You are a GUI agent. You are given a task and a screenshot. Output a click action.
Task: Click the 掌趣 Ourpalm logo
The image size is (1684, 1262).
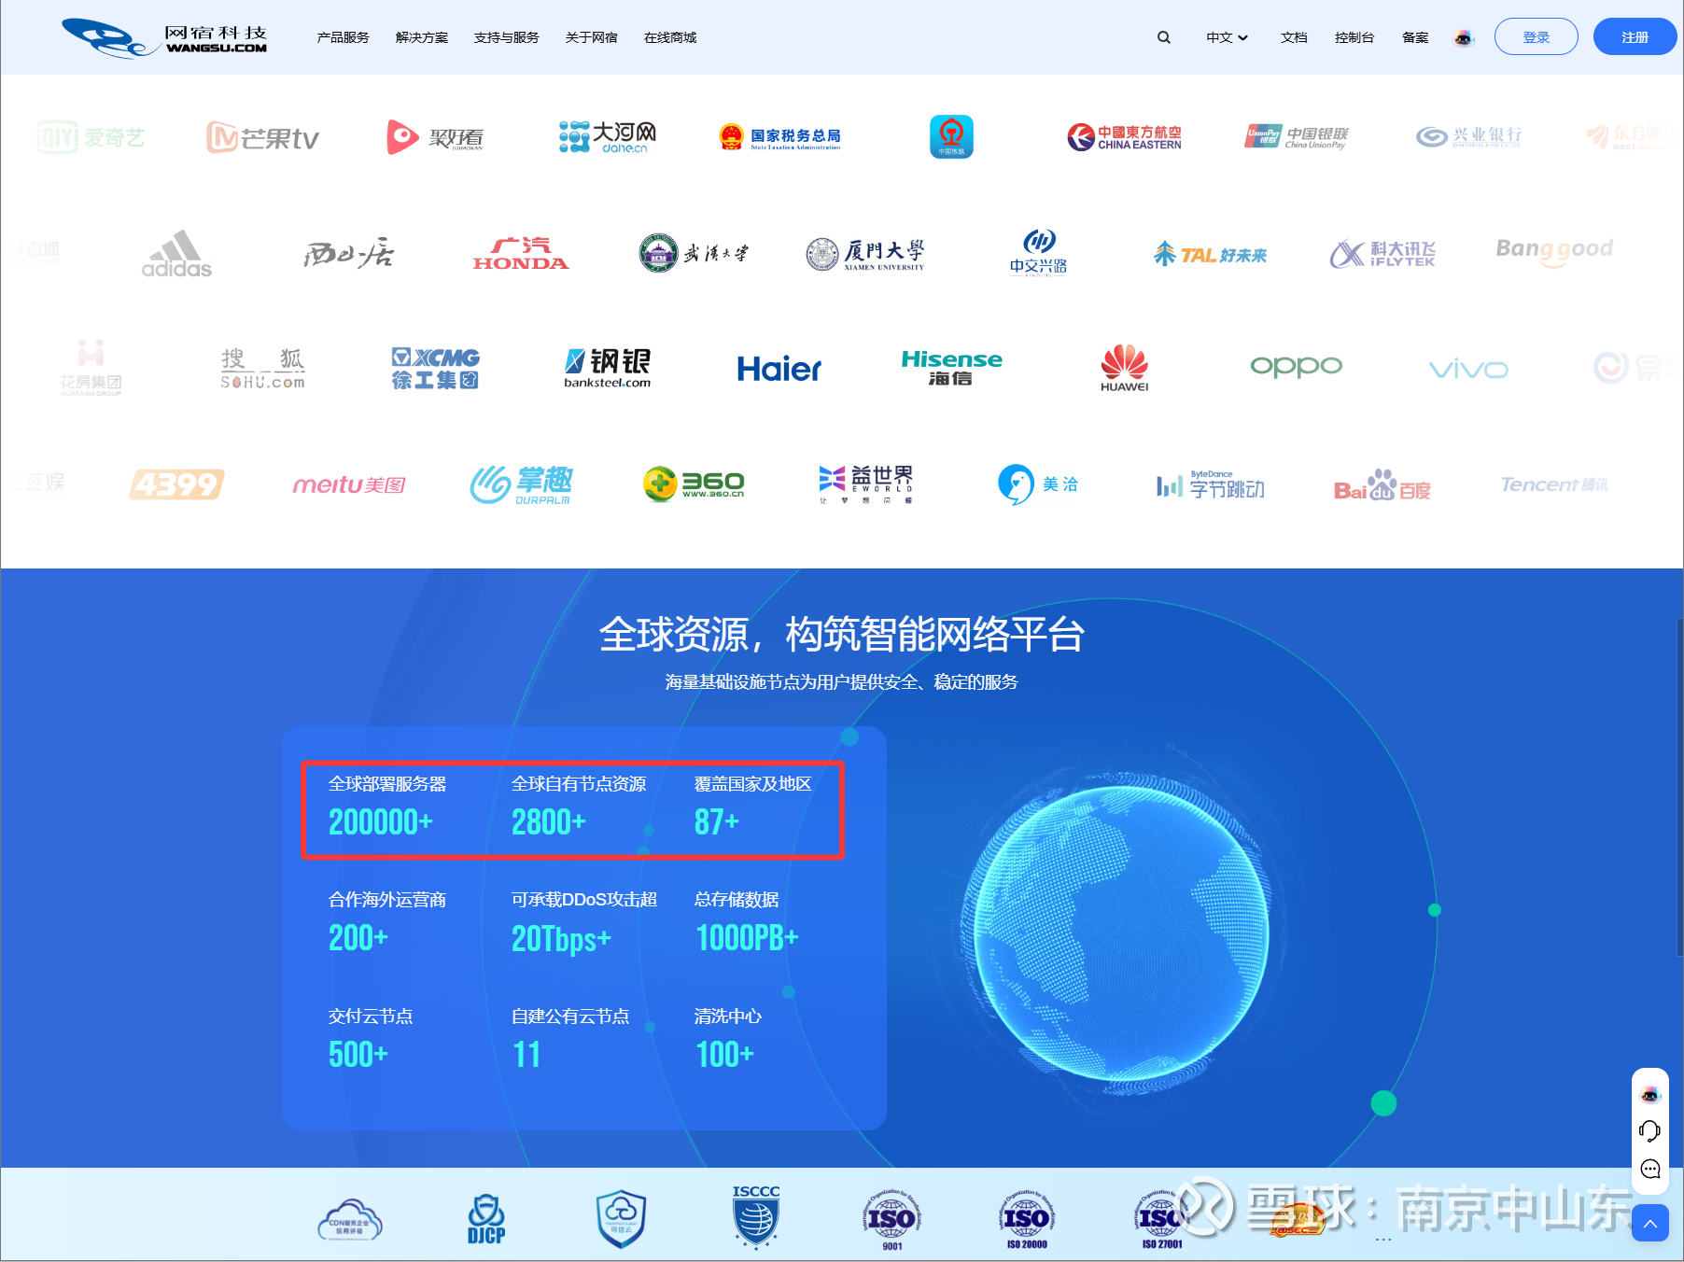tap(521, 484)
